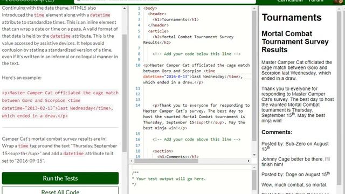Screen dimensions: 345x194
Task: Click the test output panel scrollbar thumb
Action: [254, 180]
